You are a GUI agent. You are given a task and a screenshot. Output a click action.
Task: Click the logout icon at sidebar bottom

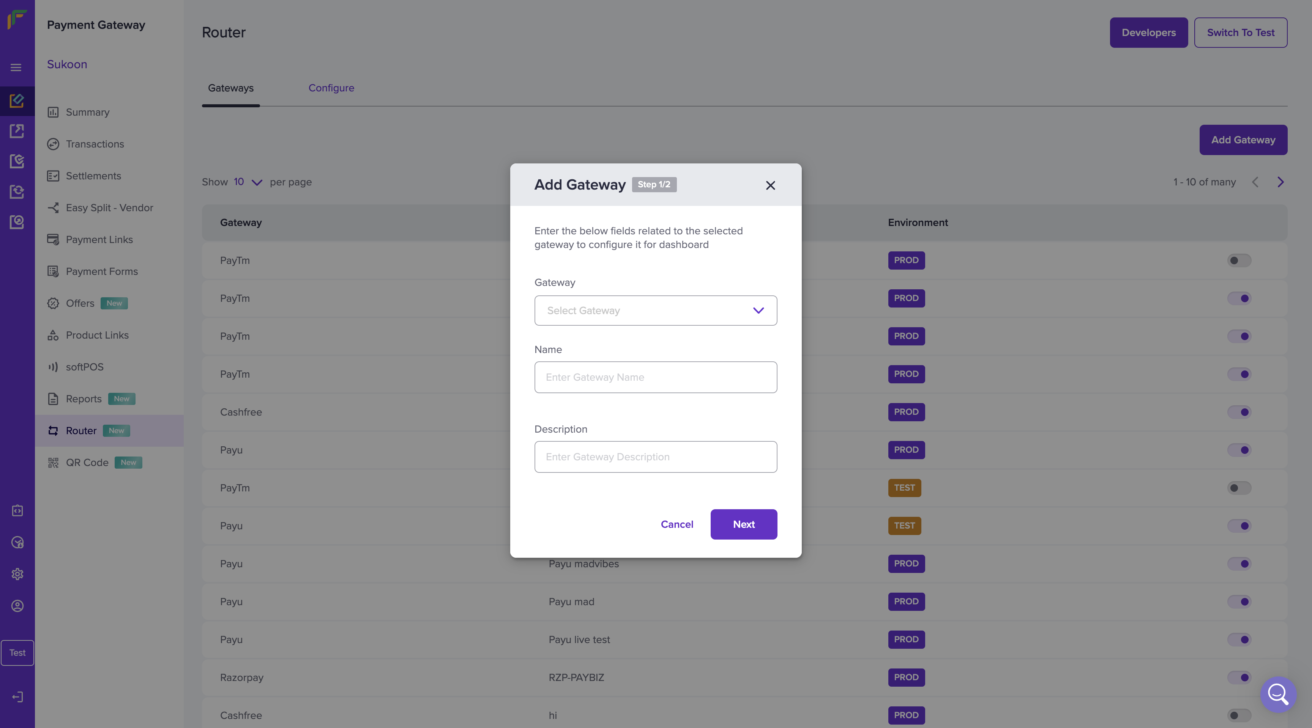coord(17,697)
